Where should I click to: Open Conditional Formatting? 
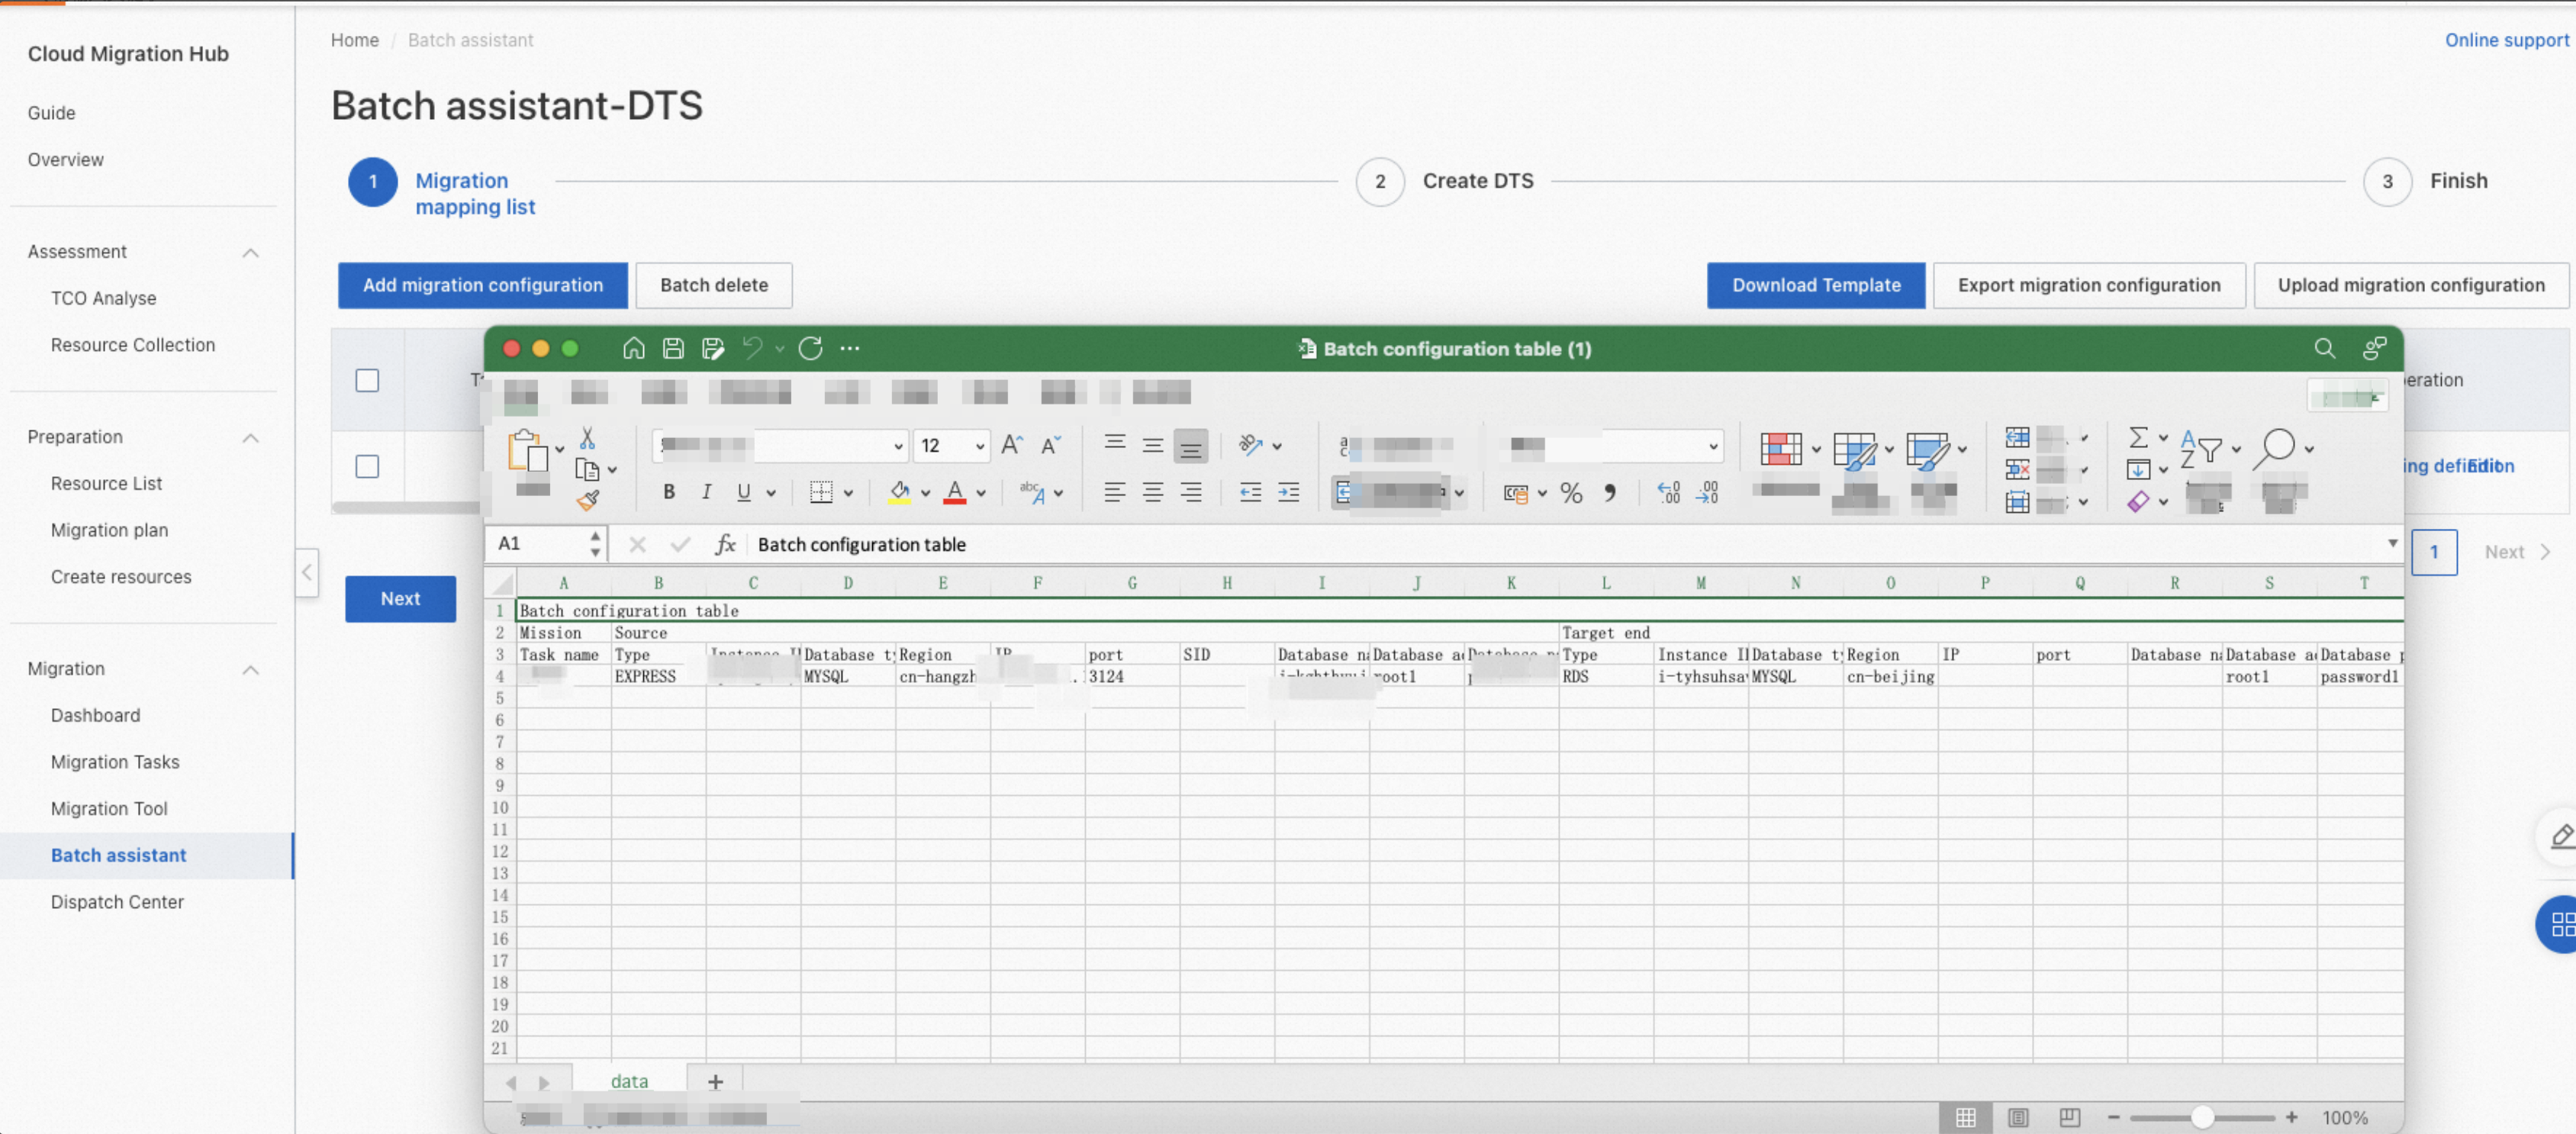click(1781, 449)
